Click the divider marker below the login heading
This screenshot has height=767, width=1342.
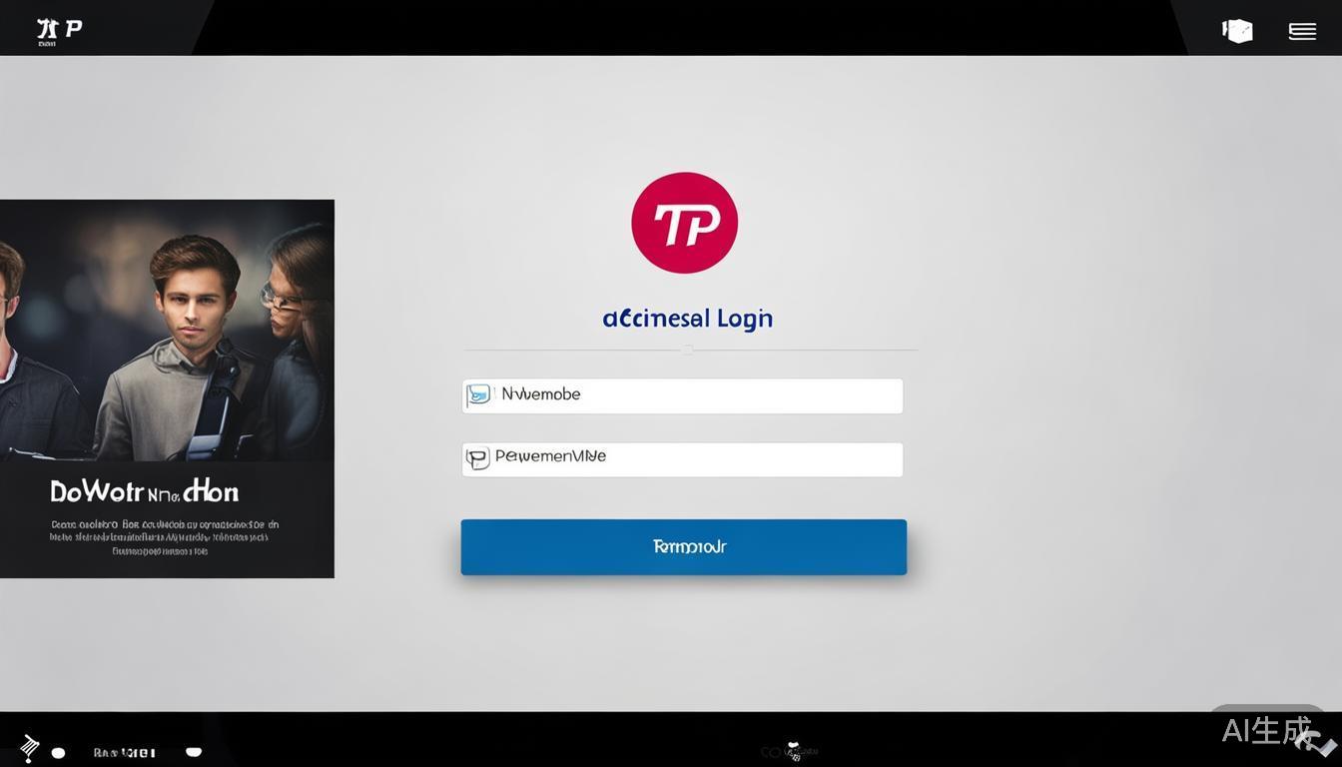687,351
